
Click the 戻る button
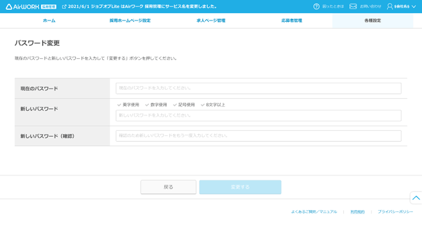point(168,187)
